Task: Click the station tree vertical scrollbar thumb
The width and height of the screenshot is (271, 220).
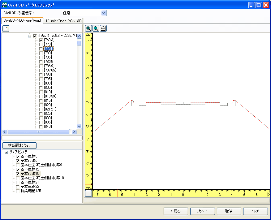Action: (79, 43)
